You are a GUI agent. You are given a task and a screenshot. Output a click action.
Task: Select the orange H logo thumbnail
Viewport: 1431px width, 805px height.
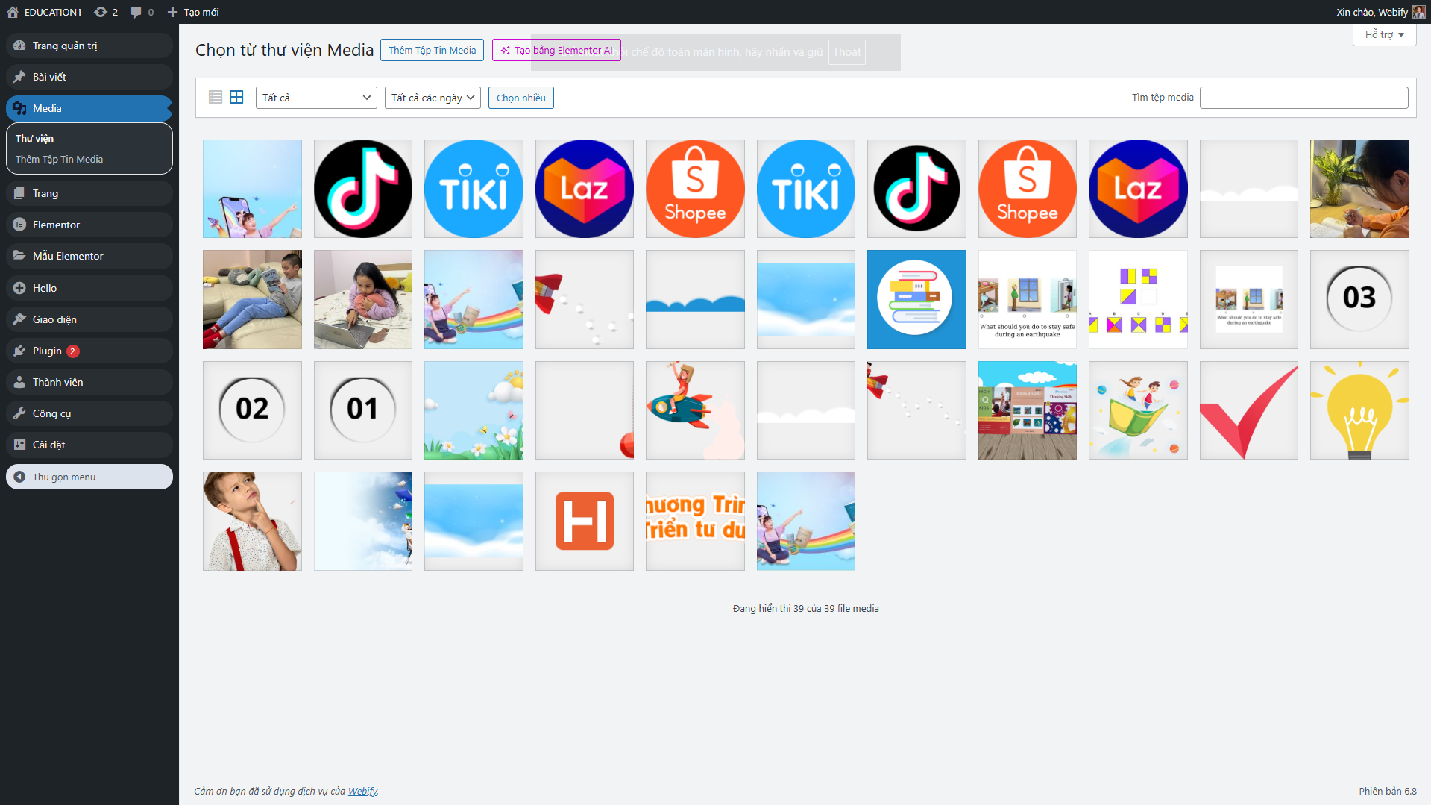tap(585, 521)
